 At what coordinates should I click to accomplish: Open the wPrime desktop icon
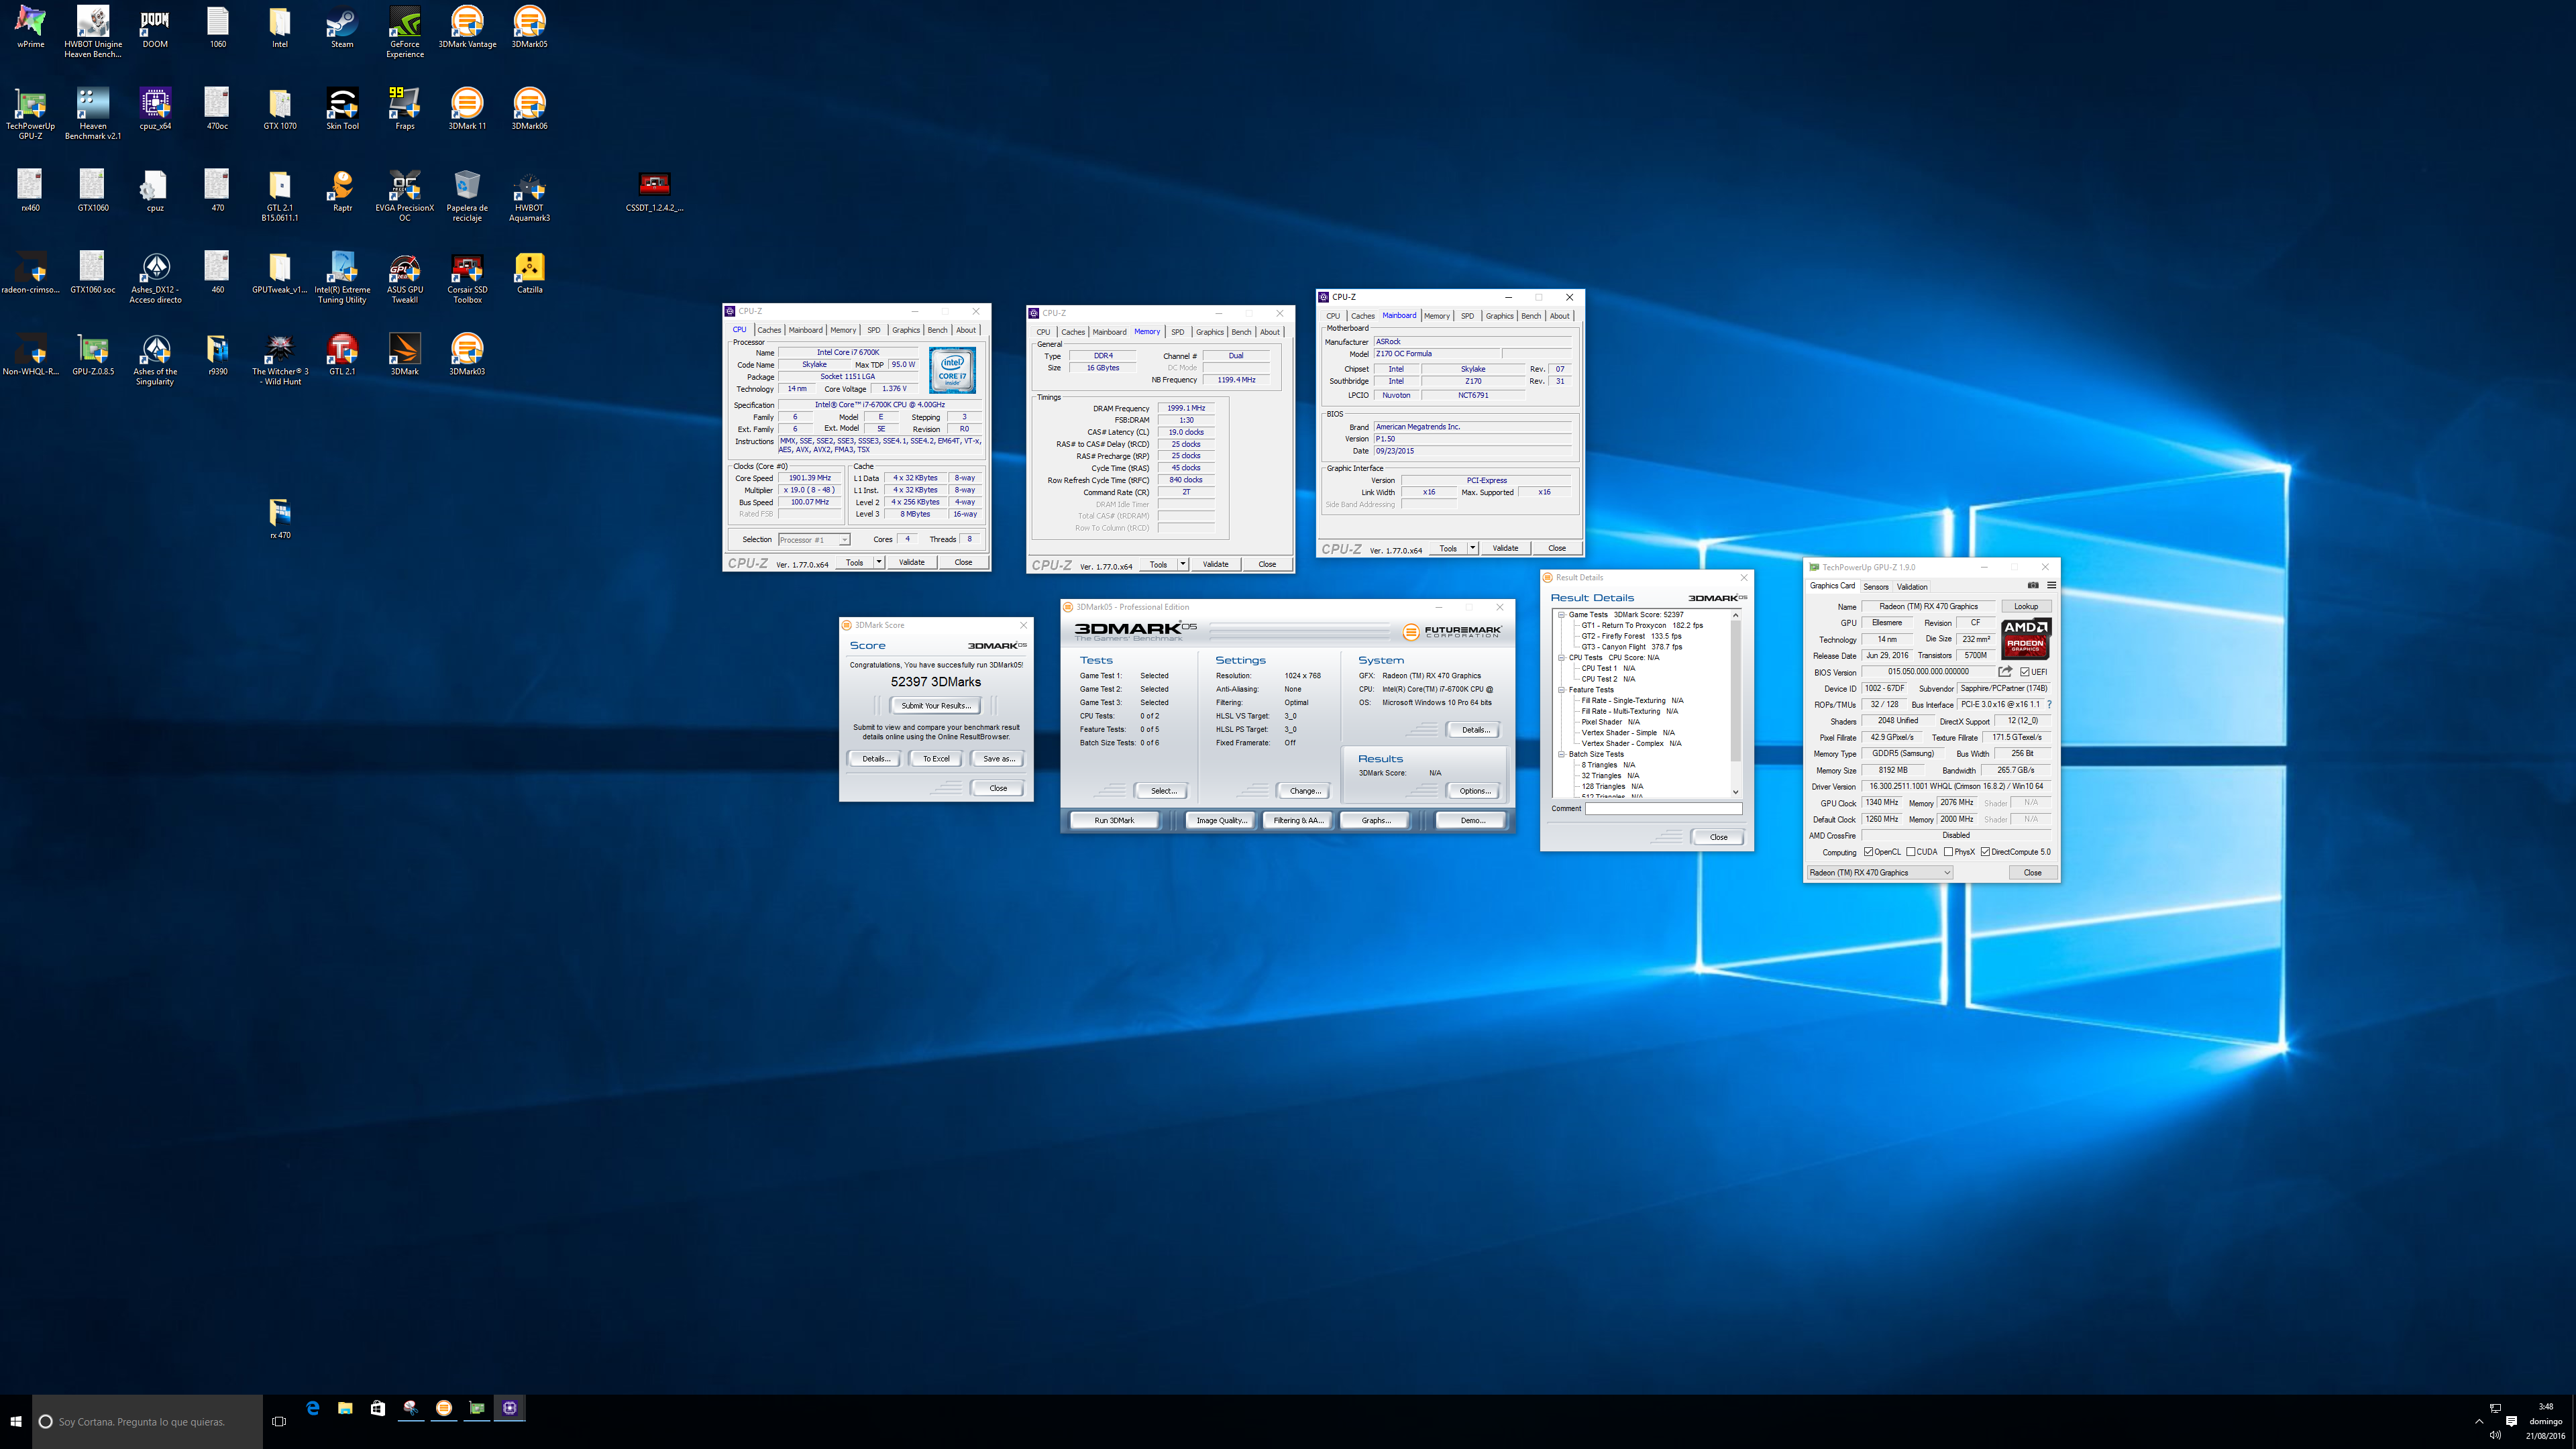click(x=31, y=28)
